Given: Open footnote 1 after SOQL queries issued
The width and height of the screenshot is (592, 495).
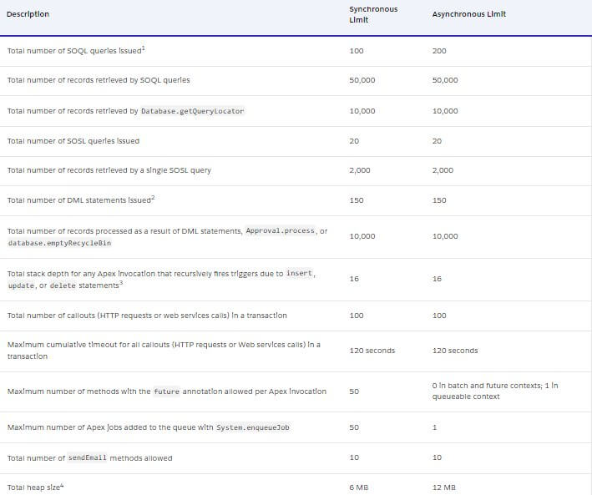Looking at the screenshot, I should click(x=144, y=48).
